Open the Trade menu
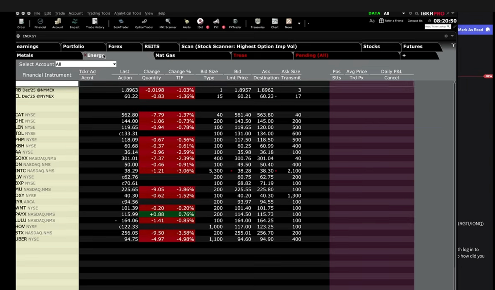Screen dimensions: 495x290 60,13
